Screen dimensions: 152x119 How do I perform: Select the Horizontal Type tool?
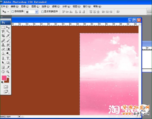(8, 58)
